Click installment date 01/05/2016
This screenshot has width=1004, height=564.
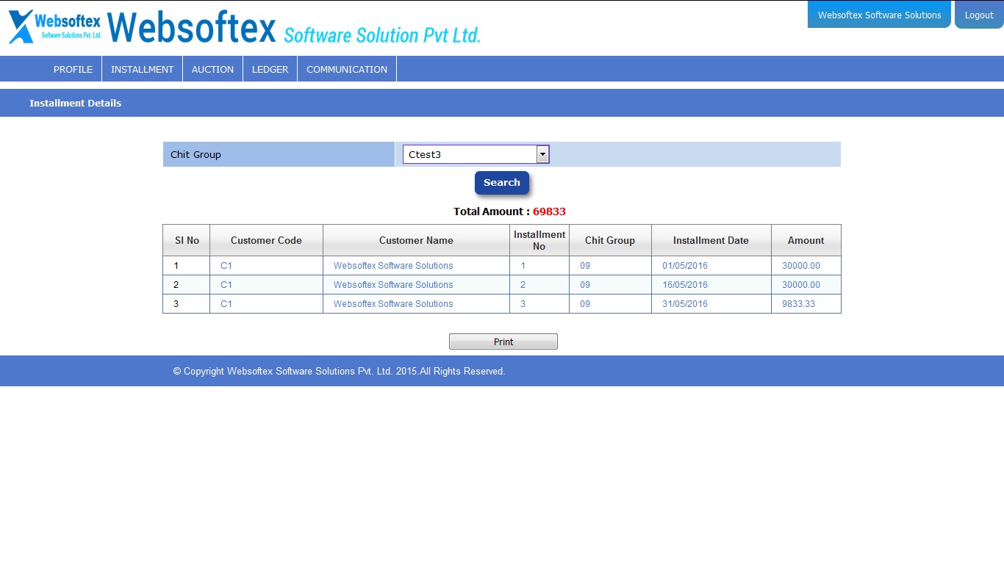[685, 266]
